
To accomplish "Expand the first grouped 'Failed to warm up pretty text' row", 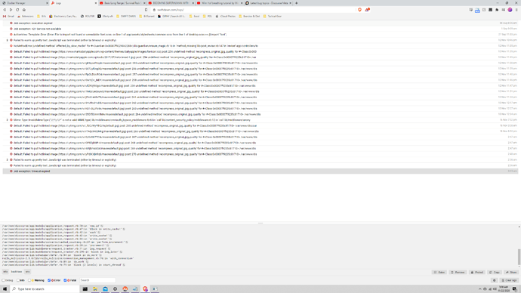I will [x=8, y=40].
